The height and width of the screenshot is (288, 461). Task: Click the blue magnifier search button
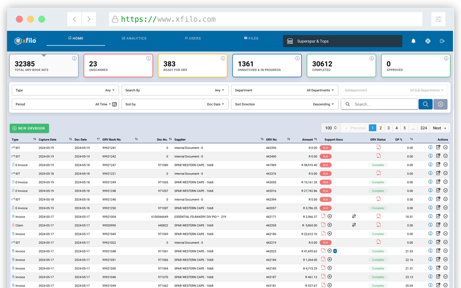coord(425,104)
